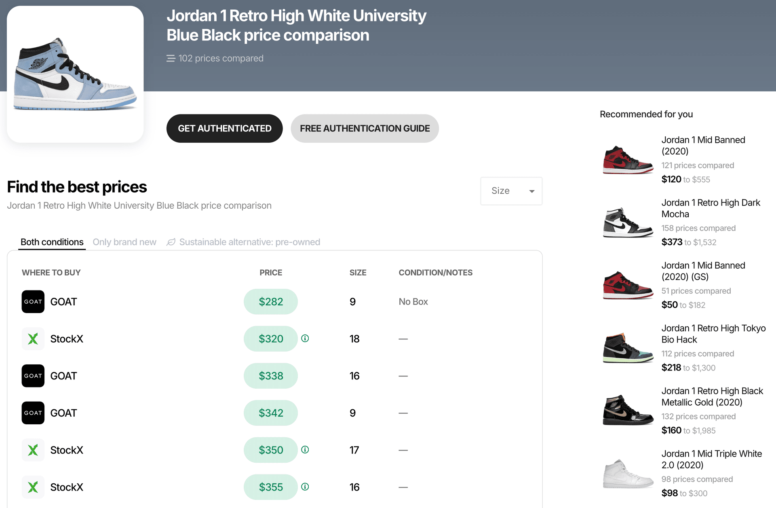This screenshot has height=508, width=776.
Task: Select the Sustainable alternative: pre-owned tab
Action: coord(250,242)
